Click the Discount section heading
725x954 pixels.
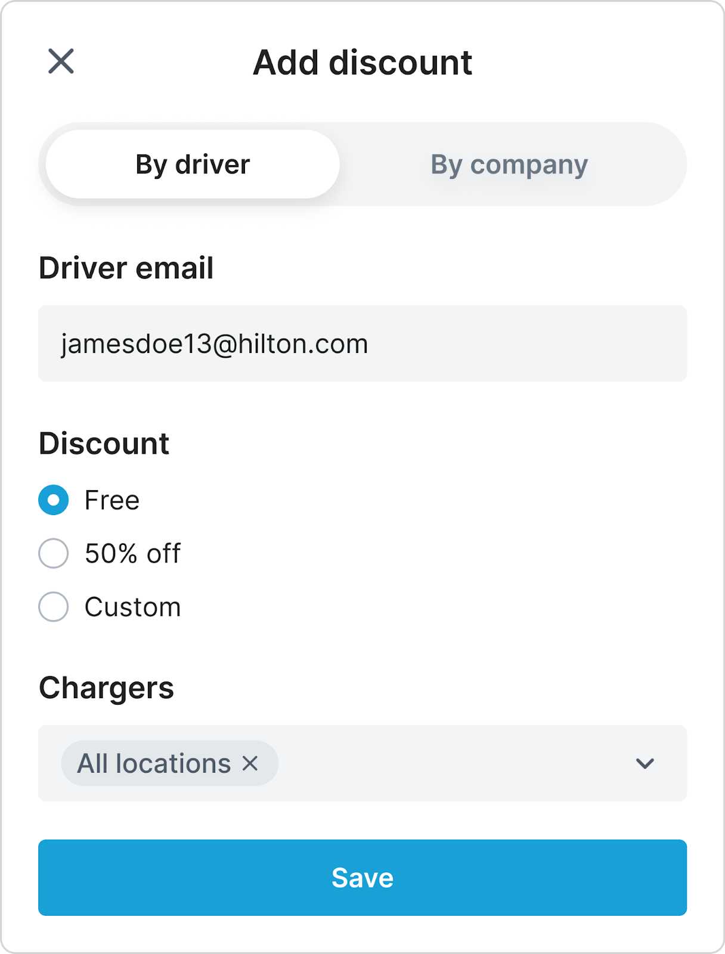pos(104,444)
